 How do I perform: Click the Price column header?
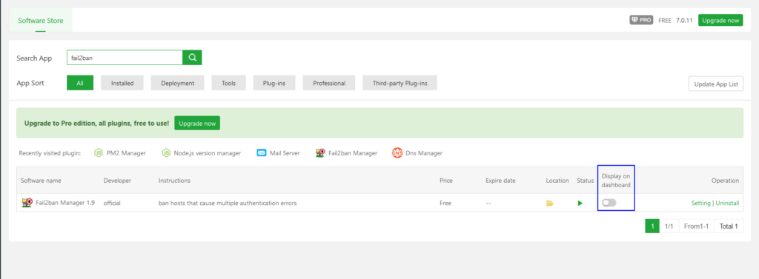pyautogui.click(x=445, y=181)
